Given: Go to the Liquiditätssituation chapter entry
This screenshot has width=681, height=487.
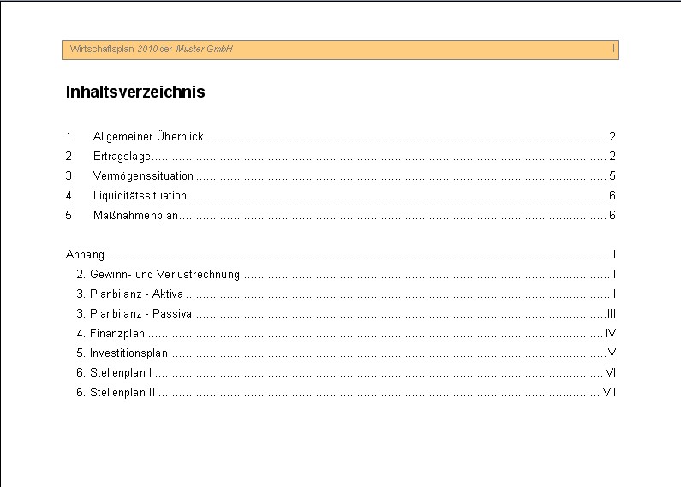Looking at the screenshot, I should (140, 195).
